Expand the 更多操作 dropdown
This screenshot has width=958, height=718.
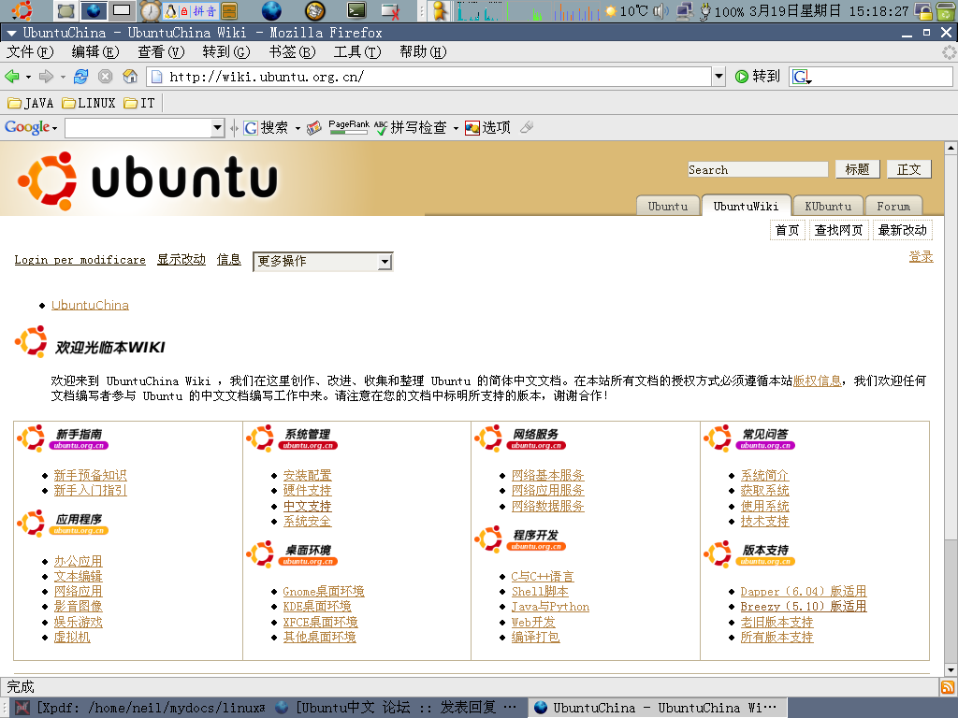pos(385,262)
